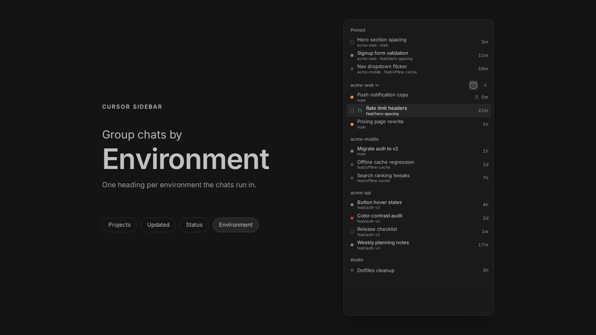Expand the acme-web environment dropdown chevron
The height and width of the screenshot is (335, 596).
[x=377, y=85]
